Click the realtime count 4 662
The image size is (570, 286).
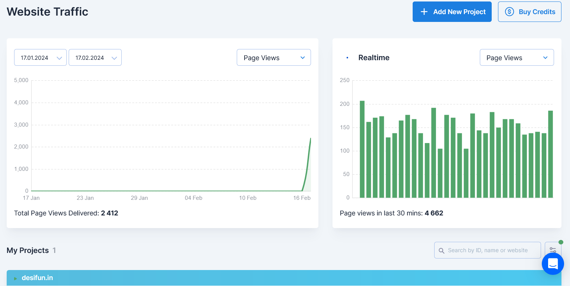tap(434, 213)
